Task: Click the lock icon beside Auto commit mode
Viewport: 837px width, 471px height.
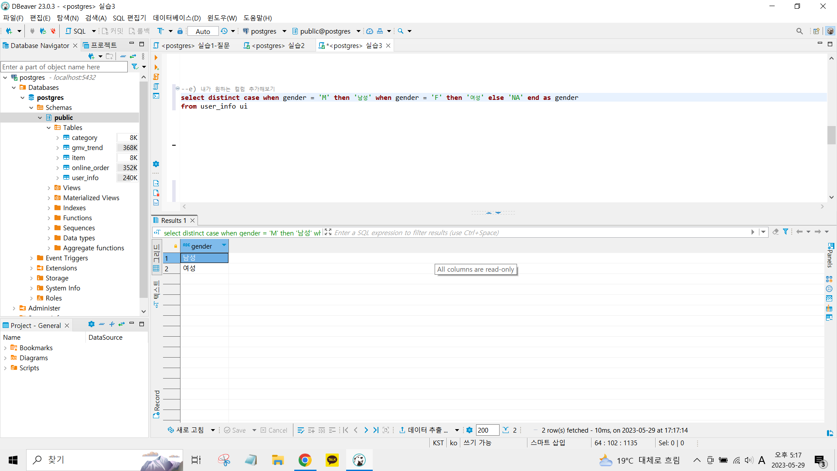Action: pos(180,31)
